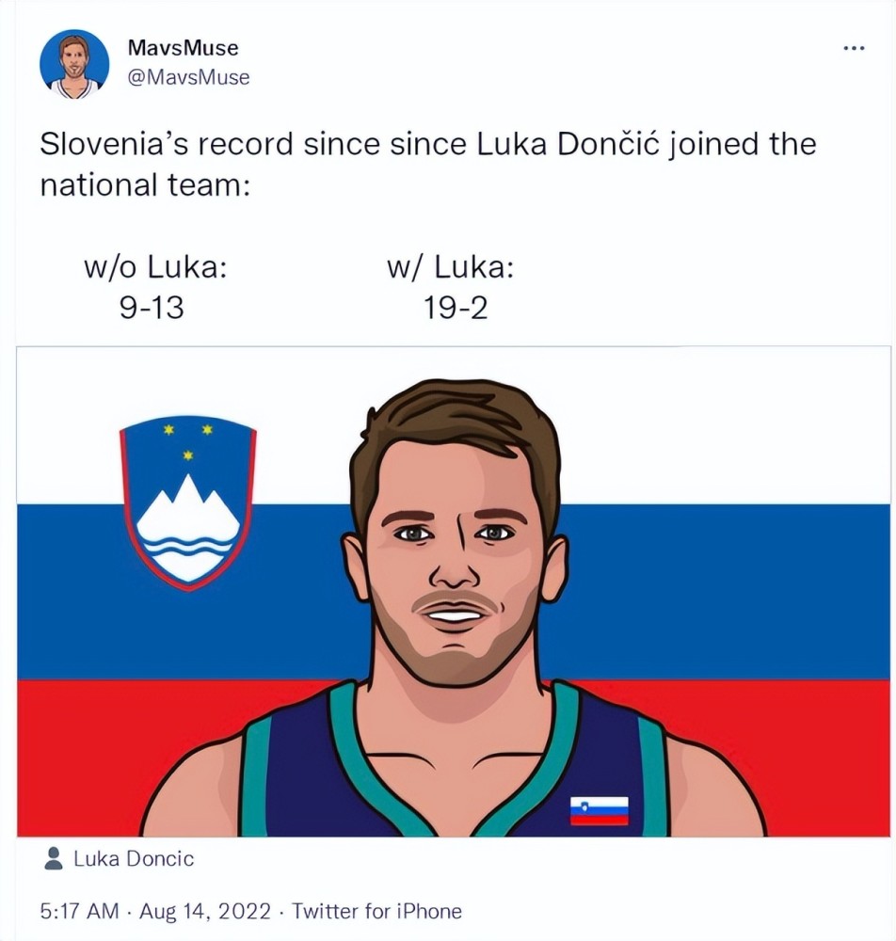896x941 pixels.
Task: Click the tweet text mentioning national team
Action: (x=428, y=164)
